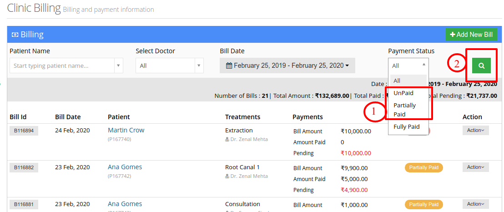Viewport: 504px width, 212px height.
Task: Choose Partially Paid from status list
Action: (404, 110)
